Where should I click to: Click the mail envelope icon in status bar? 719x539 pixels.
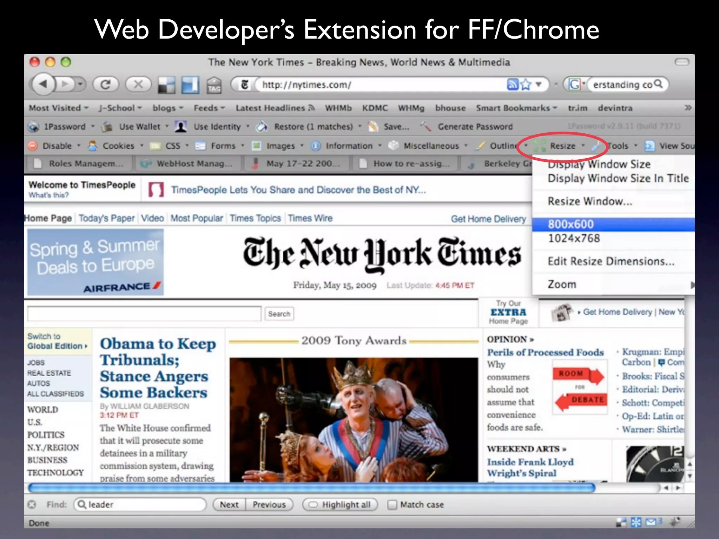651,523
